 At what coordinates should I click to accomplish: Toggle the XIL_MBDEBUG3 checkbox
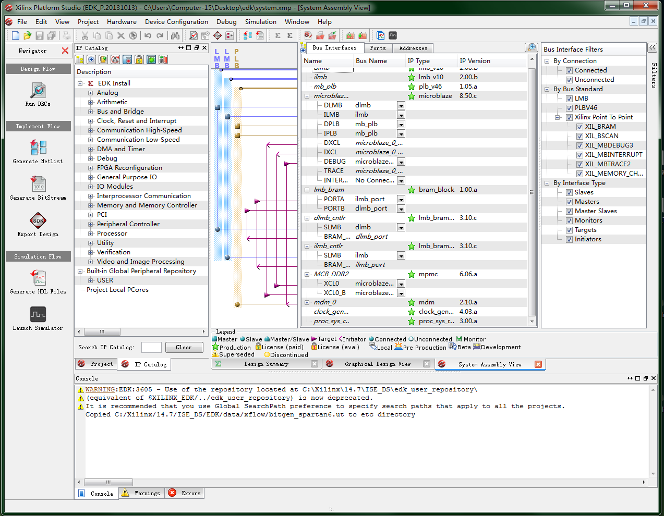click(580, 145)
